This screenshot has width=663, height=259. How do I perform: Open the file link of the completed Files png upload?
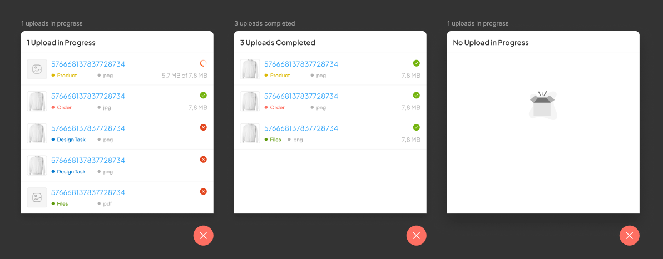(x=301, y=128)
